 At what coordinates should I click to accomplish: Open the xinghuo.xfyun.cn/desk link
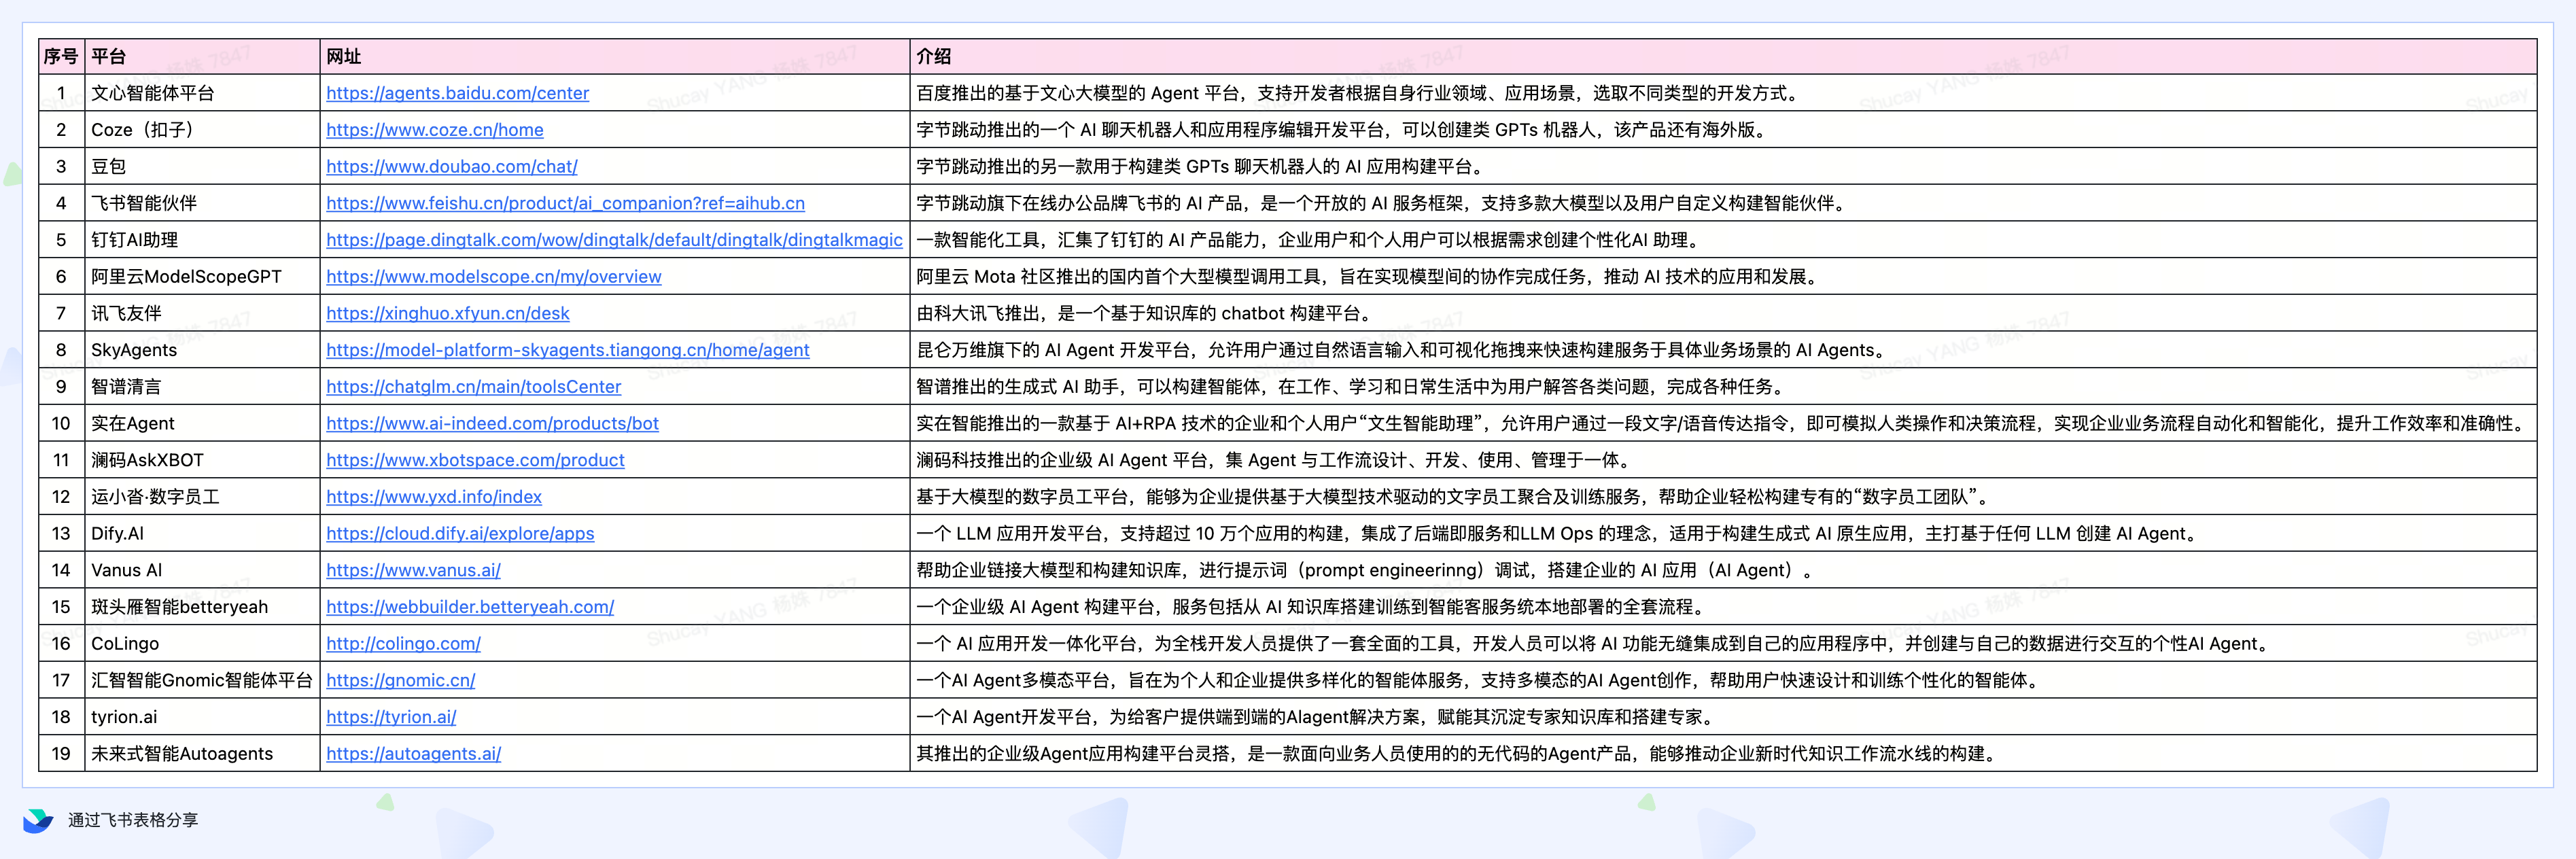pyautogui.click(x=448, y=313)
